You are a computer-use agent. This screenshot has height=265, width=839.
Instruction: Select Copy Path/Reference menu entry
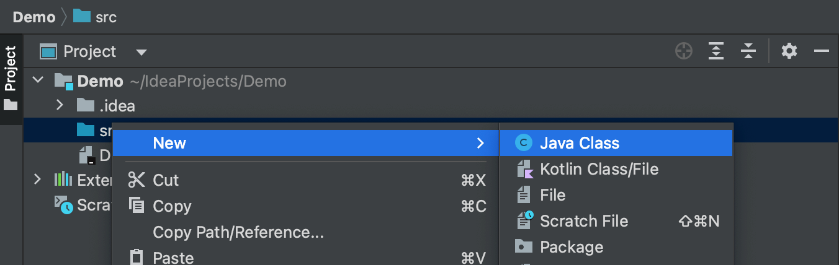[x=238, y=232]
